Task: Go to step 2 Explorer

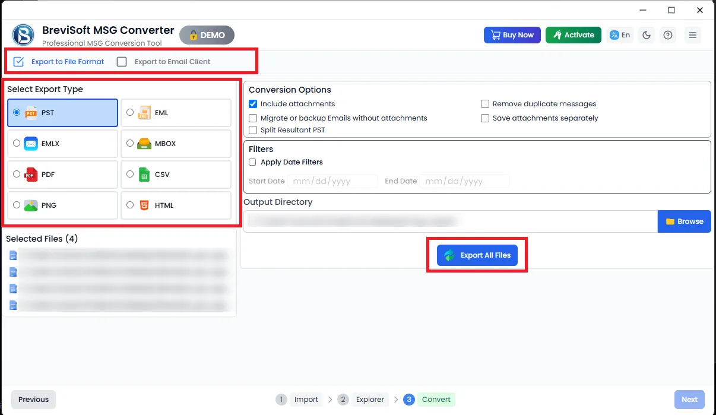Action: [363, 400]
